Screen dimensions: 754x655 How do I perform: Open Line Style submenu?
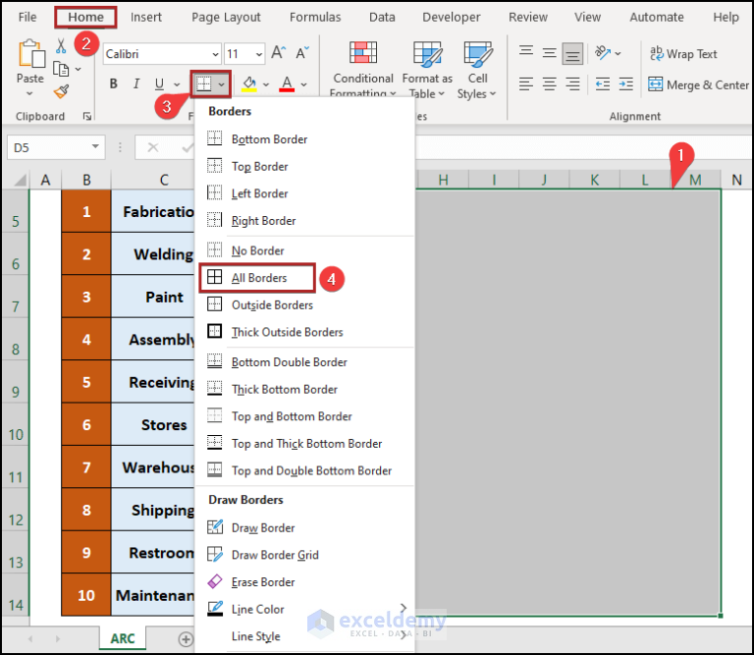coord(305,636)
